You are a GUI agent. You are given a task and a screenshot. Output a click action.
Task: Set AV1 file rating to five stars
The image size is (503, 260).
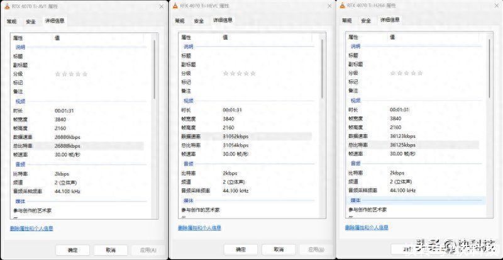coord(85,74)
